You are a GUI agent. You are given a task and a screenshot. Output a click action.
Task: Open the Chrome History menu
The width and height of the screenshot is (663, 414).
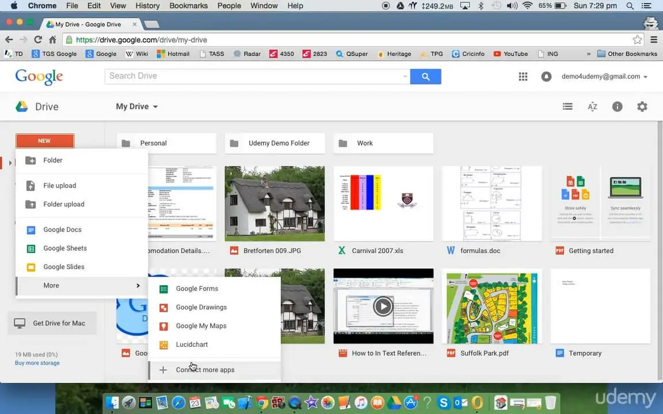point(147,6)
